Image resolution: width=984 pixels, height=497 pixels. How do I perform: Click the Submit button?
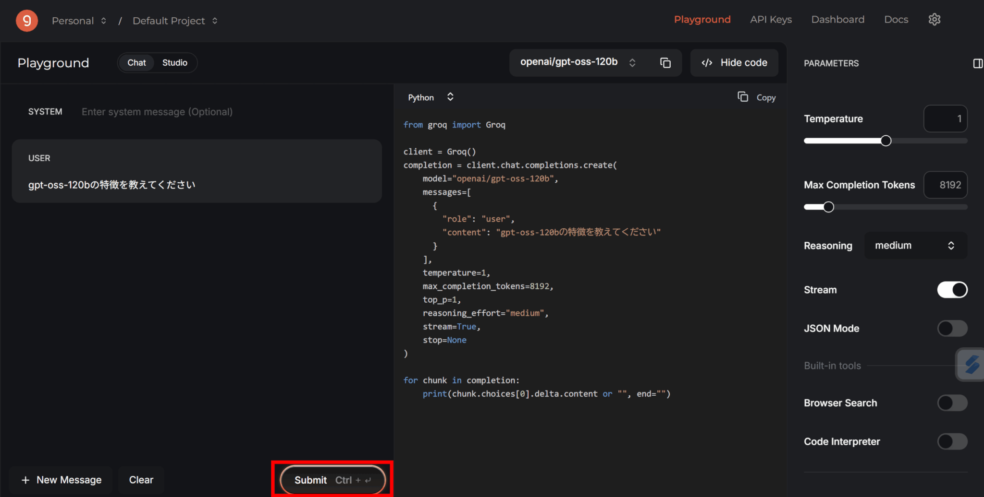tap(332, 480)
